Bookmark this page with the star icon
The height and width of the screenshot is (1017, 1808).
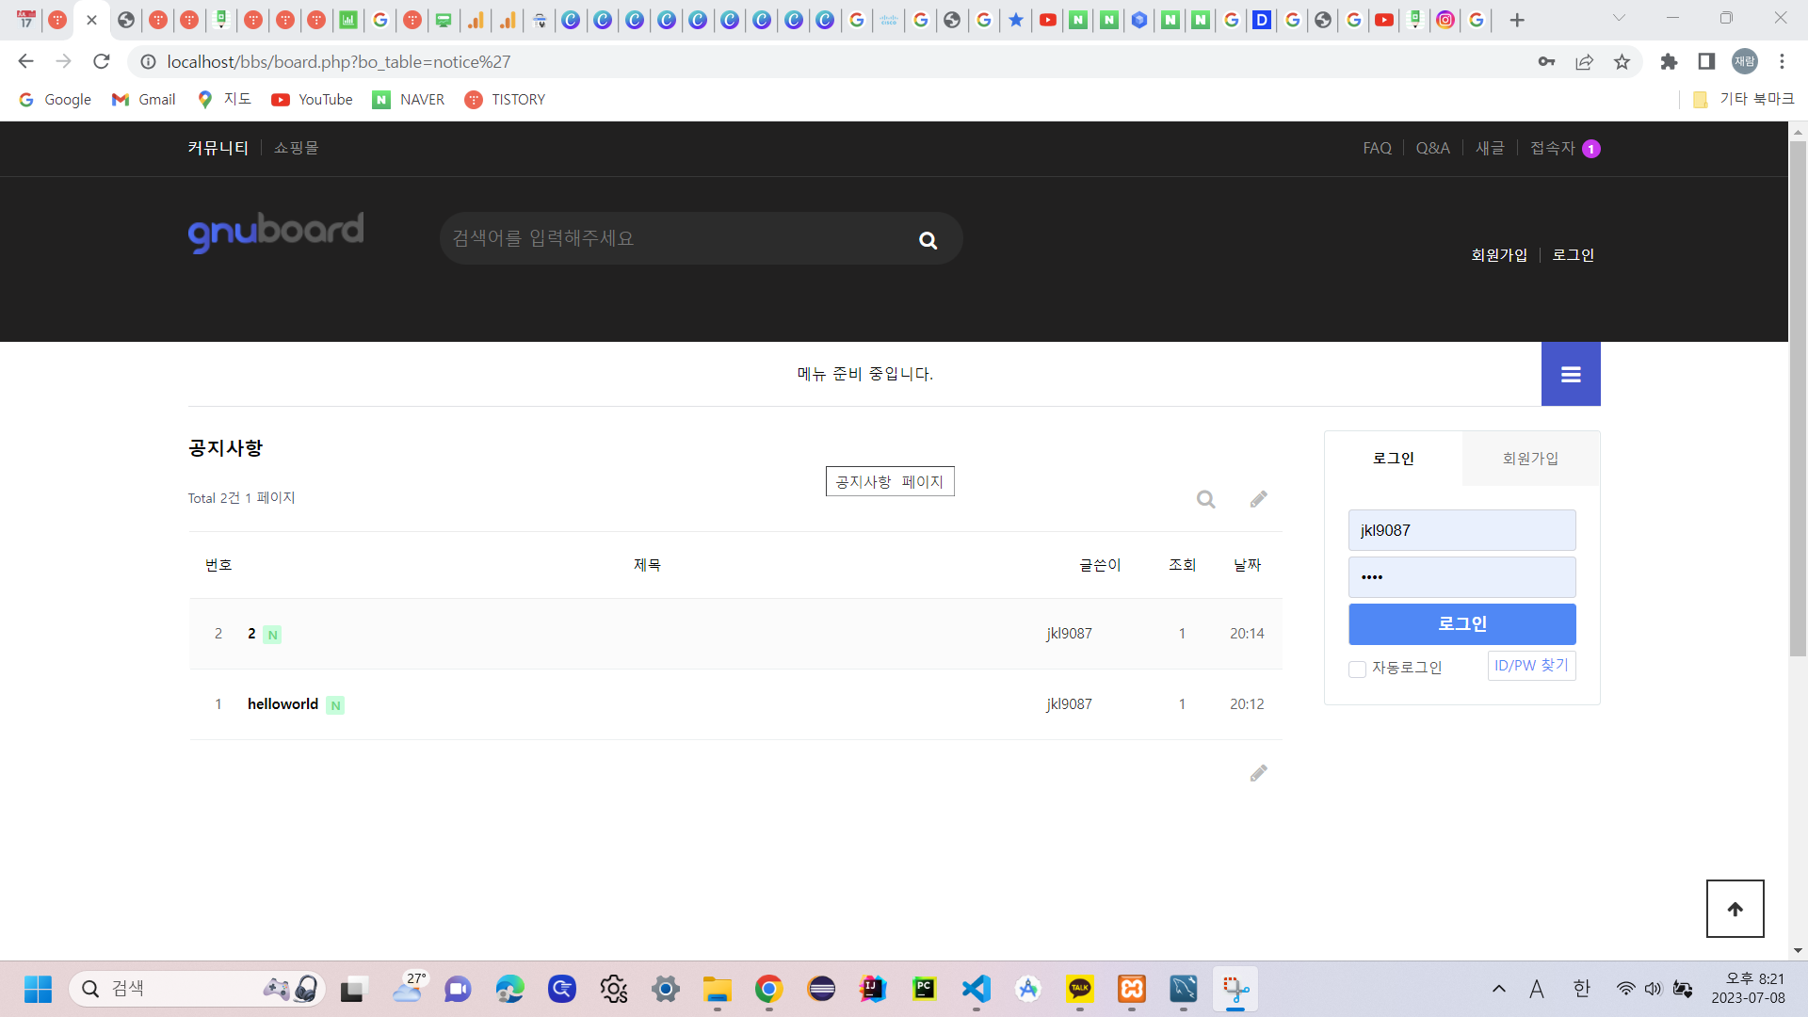click(x=1622, y=62)
